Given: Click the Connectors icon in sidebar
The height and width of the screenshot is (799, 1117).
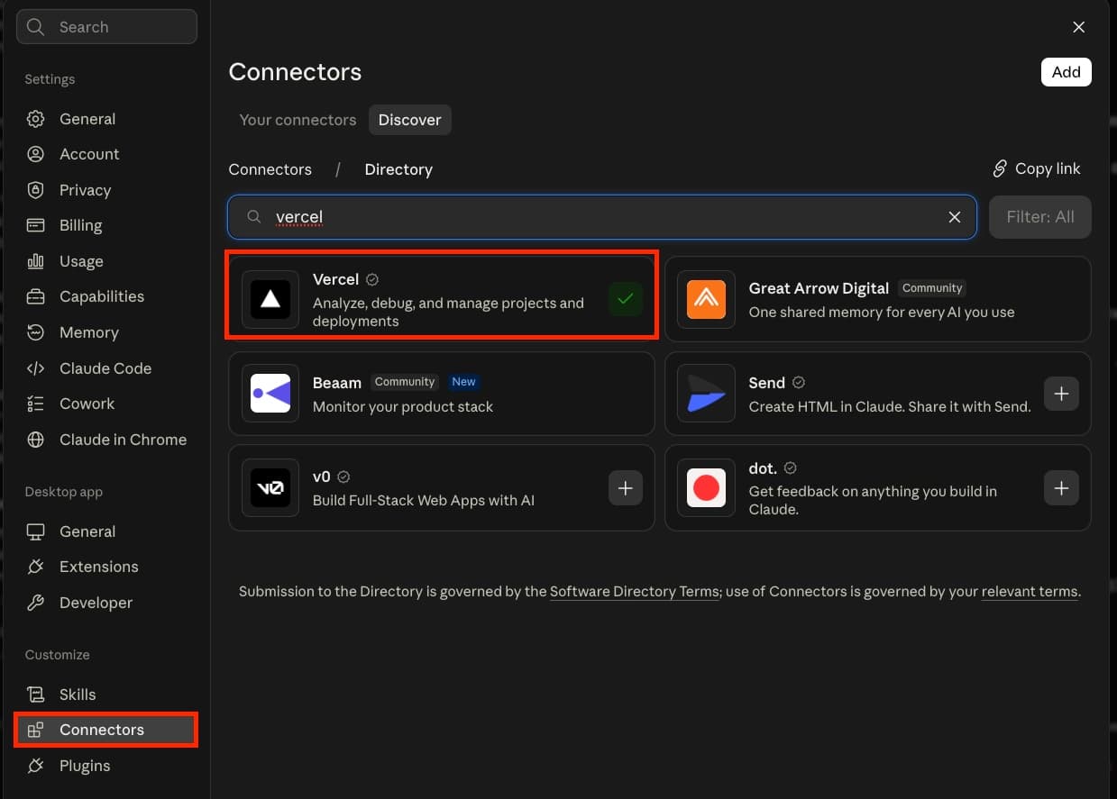Looking at the screenshot, I should coord(35,730).
